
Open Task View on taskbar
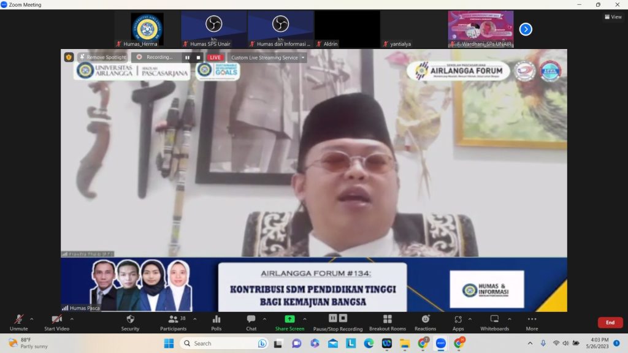pos(278,343)
